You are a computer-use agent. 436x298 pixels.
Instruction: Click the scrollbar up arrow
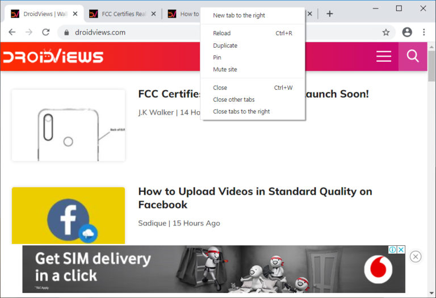(431, 47)
